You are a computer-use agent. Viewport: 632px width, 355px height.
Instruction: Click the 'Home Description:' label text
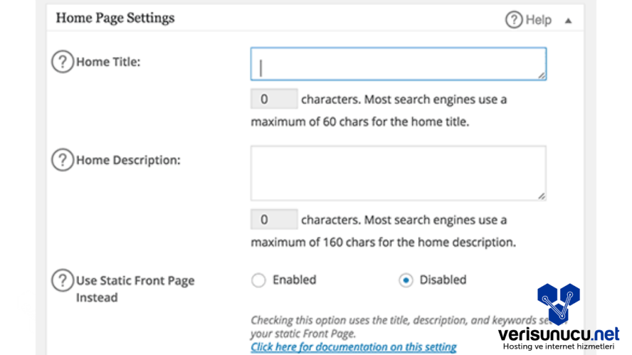128,160
